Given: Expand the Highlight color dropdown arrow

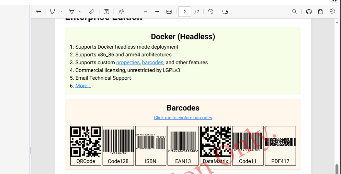Looking at the screenshot, I should 61,12.
